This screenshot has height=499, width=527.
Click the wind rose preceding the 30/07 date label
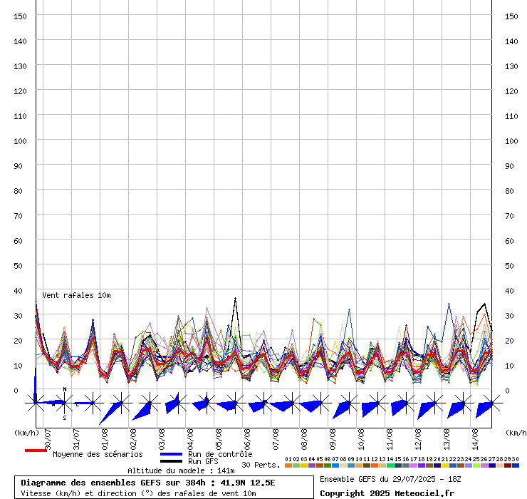tap(36, 403)
